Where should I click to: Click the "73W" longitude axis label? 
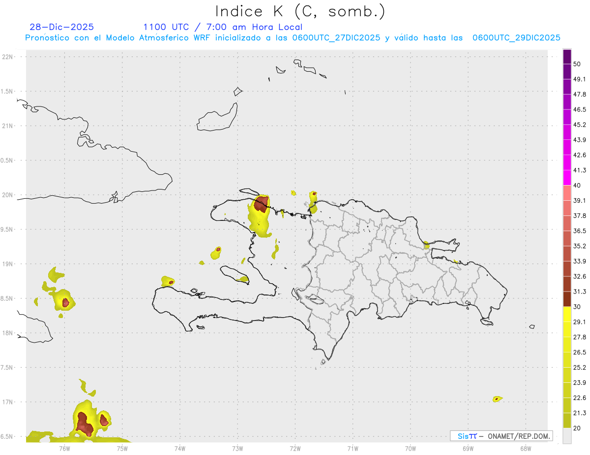click(237, 448)
